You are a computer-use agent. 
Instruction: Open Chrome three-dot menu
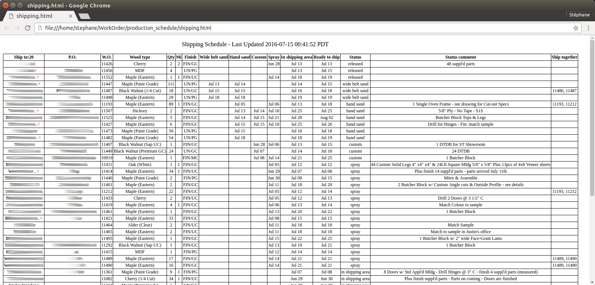(x=588, y=28)
